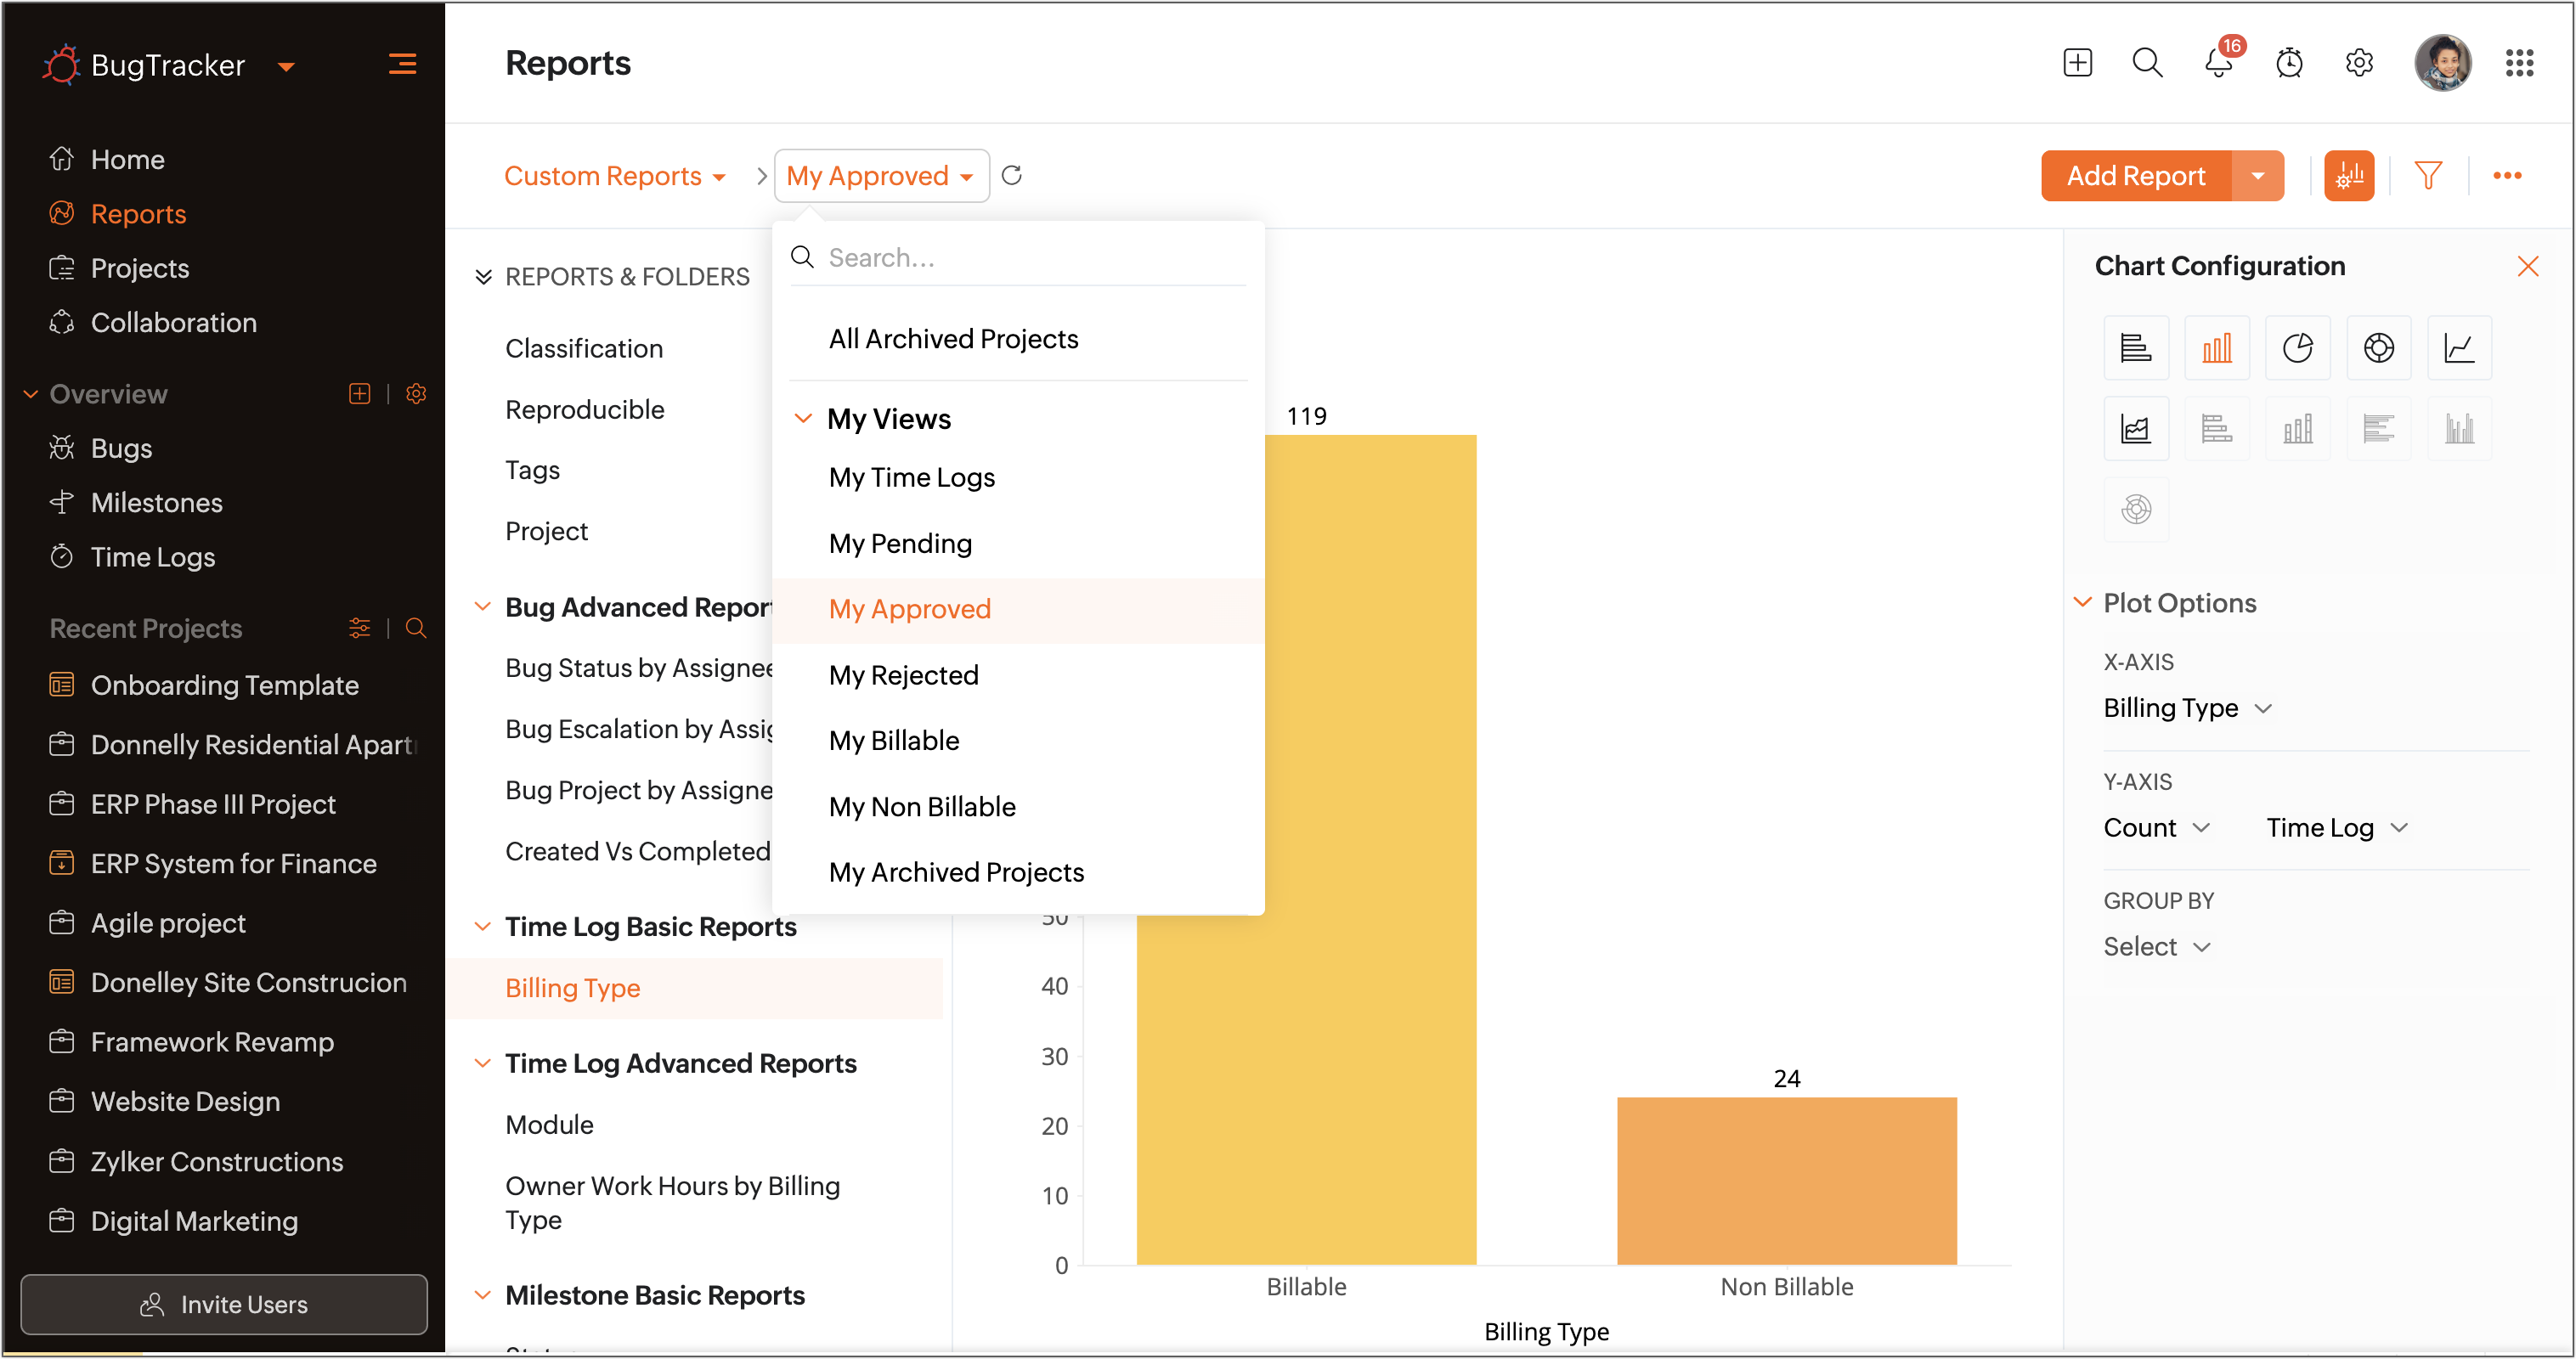The width and height of the screenshot is (2576, 1359).
Task: Refresh the report with reload icon
Action: 1011,176
